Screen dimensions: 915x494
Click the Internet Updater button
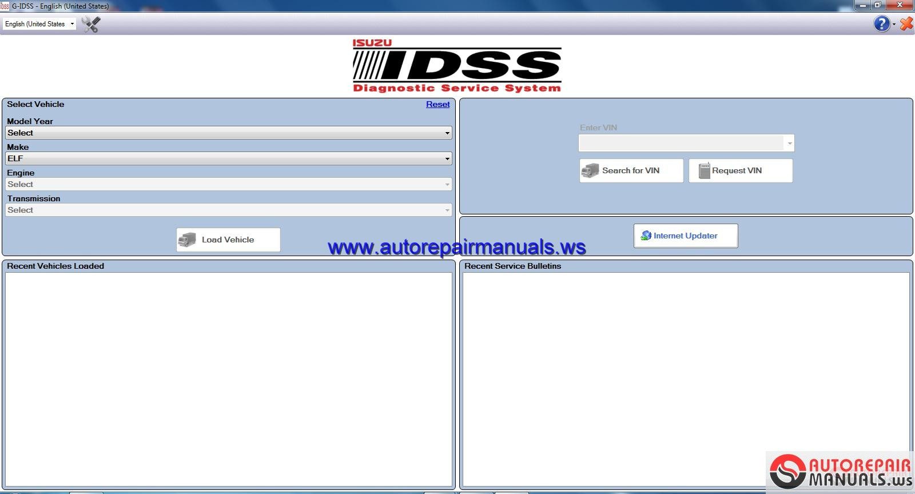(x=686, y=236)
